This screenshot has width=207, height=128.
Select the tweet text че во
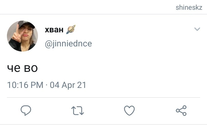pyautogui.click(x=22, y=68)
